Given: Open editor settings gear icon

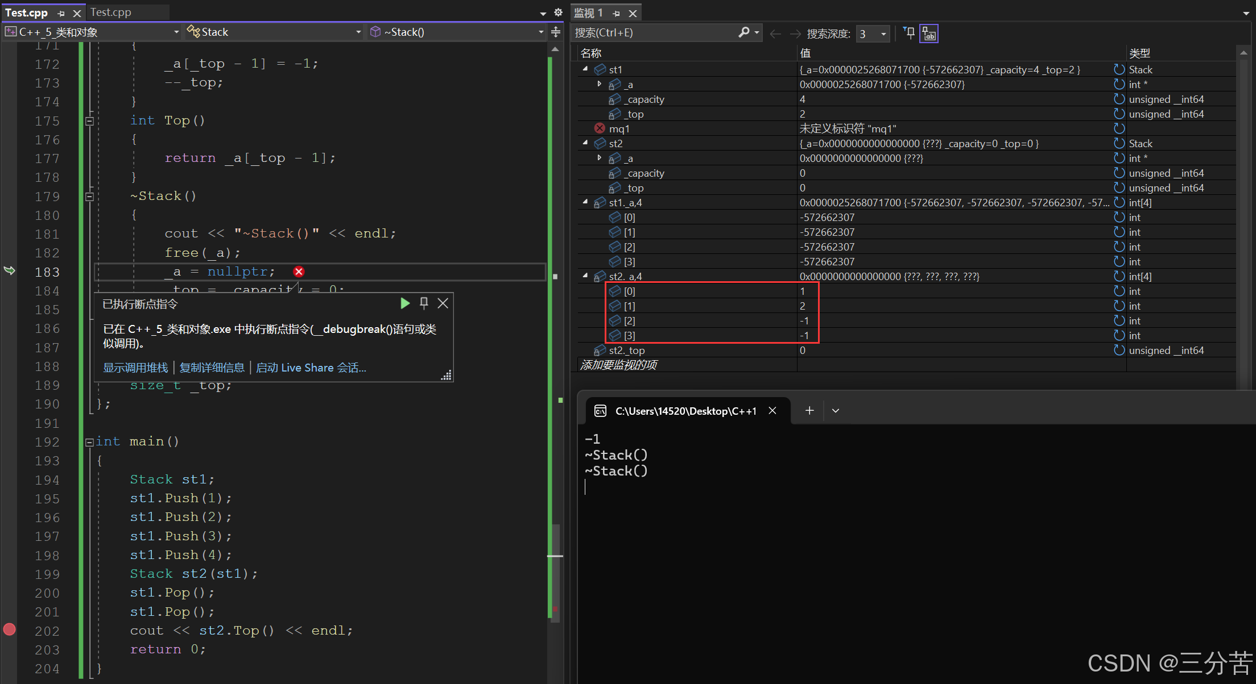Looking at the screenshot, I should tap(558, 12).
